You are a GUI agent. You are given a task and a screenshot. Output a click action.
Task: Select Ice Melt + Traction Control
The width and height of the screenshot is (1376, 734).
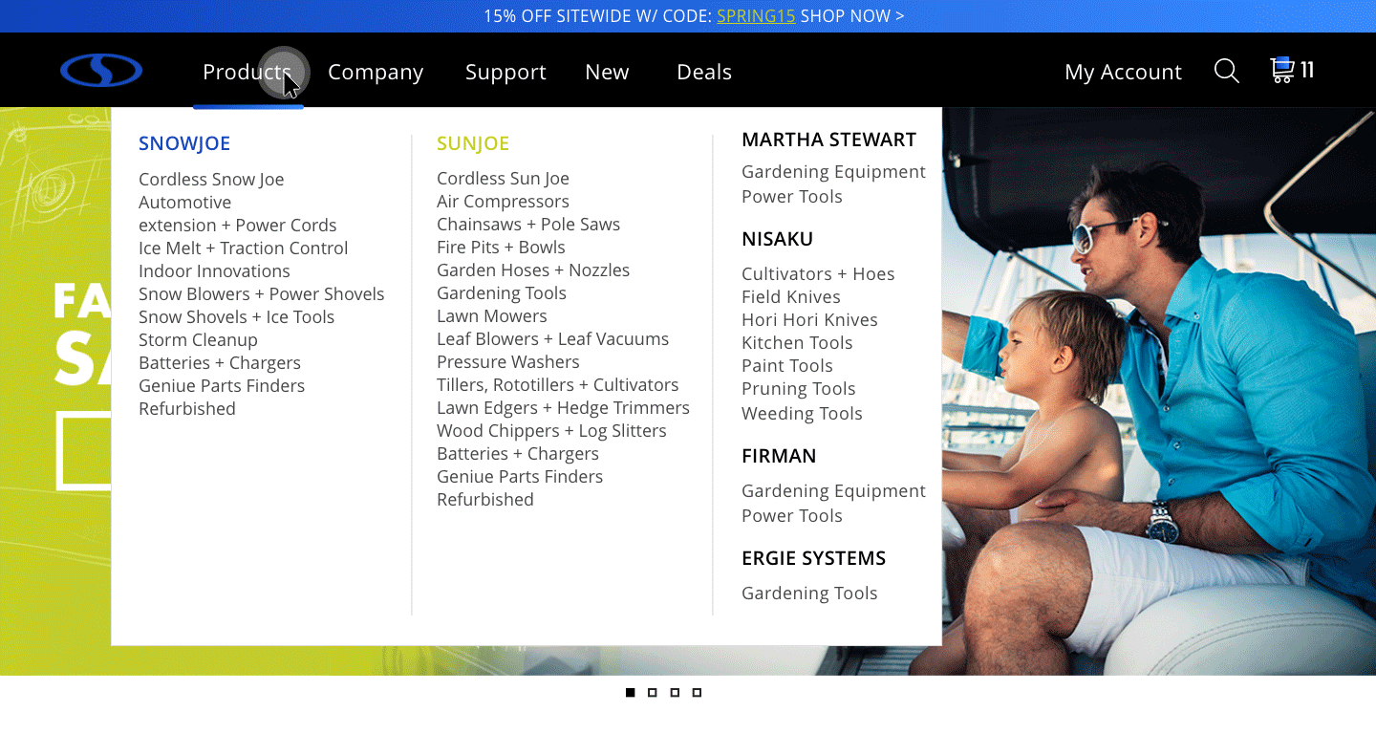point(243,248)
